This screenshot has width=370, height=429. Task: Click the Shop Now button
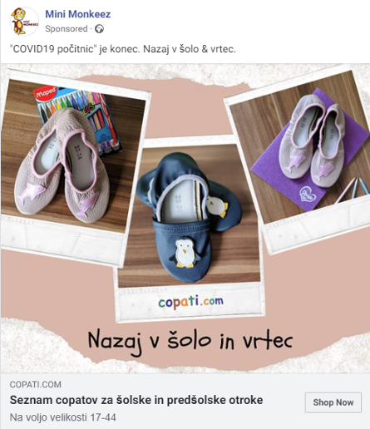coord(333,402)
